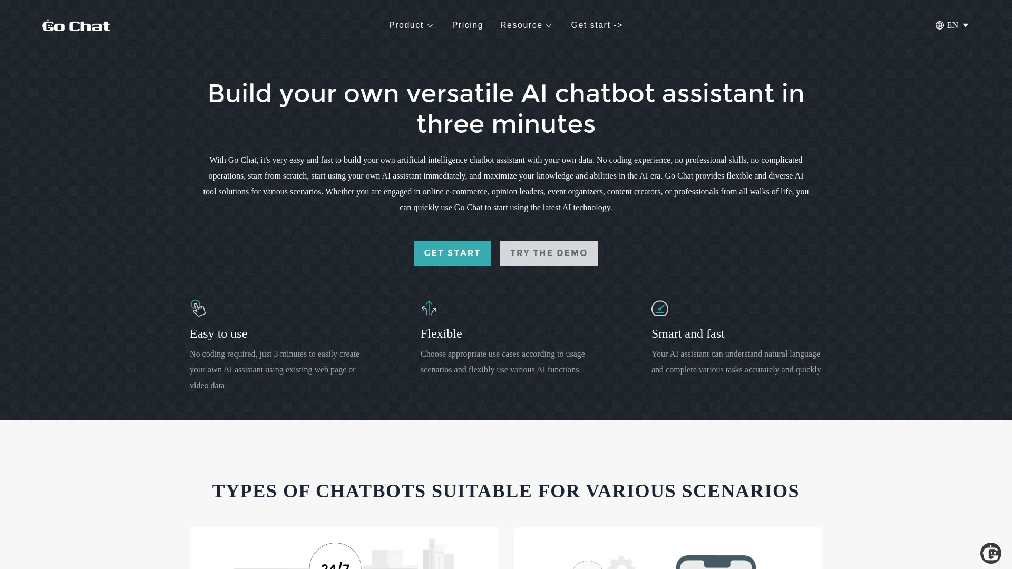The height and width of the screenshot is (569, 1012).
Task: Click the TRY THE DEMO button
Action: tap(549, 253)
